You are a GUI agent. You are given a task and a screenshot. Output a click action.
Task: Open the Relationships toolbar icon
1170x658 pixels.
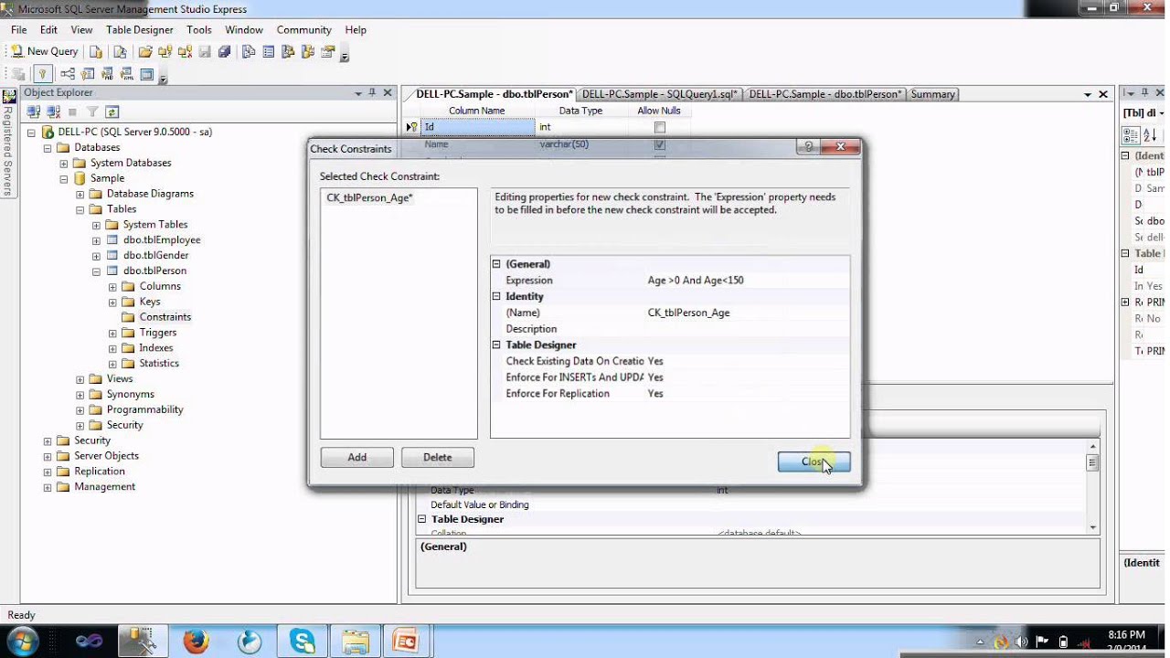coord(68,74)
